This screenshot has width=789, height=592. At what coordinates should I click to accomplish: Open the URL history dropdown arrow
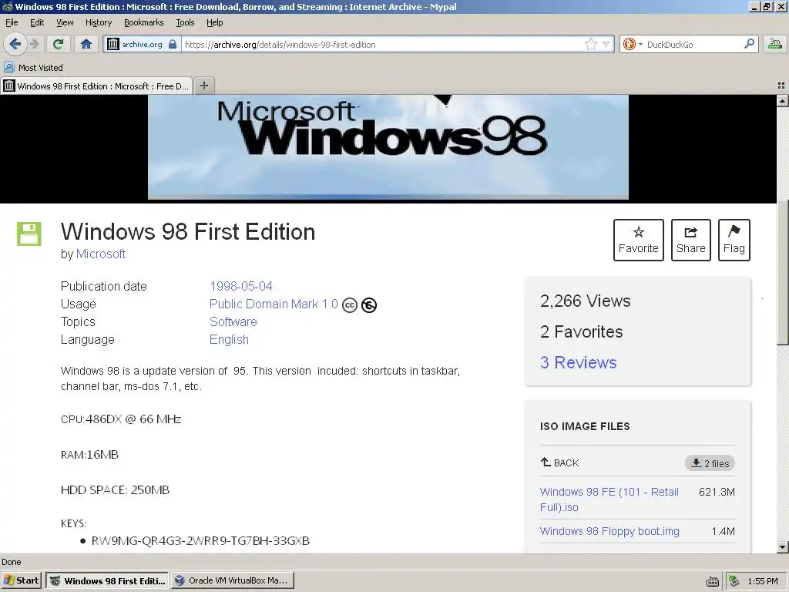606,44
